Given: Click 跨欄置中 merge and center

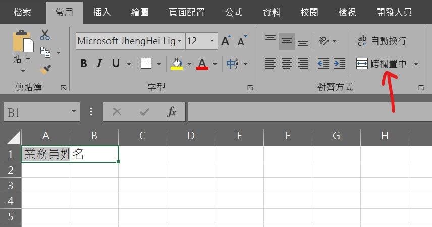Looking at the screenshot, I should [382, 64].
